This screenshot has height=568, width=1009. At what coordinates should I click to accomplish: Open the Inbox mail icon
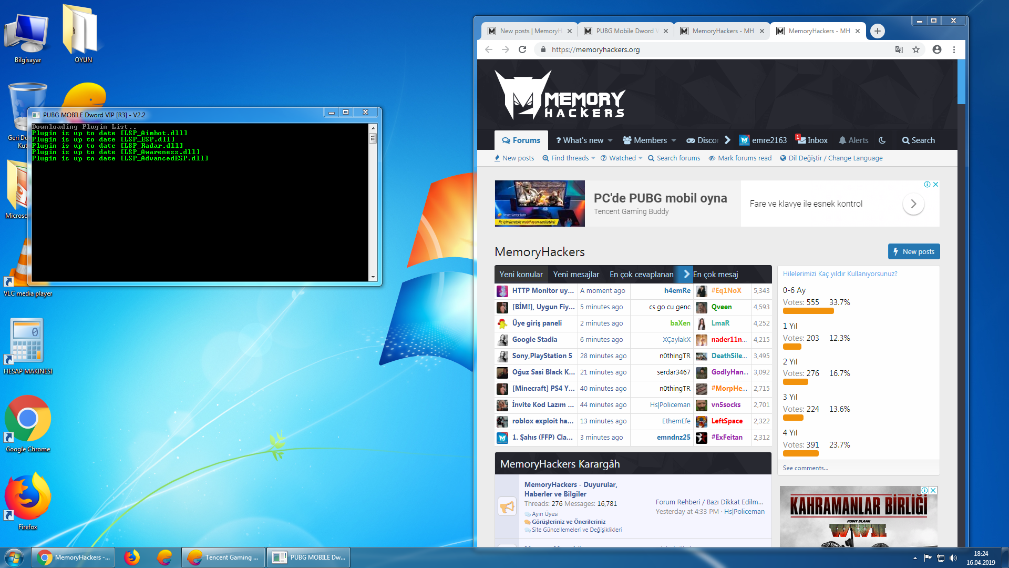[x=812, y=140]
